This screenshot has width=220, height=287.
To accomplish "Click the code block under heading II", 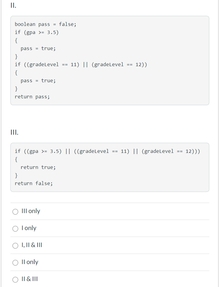I will point(110,60).
